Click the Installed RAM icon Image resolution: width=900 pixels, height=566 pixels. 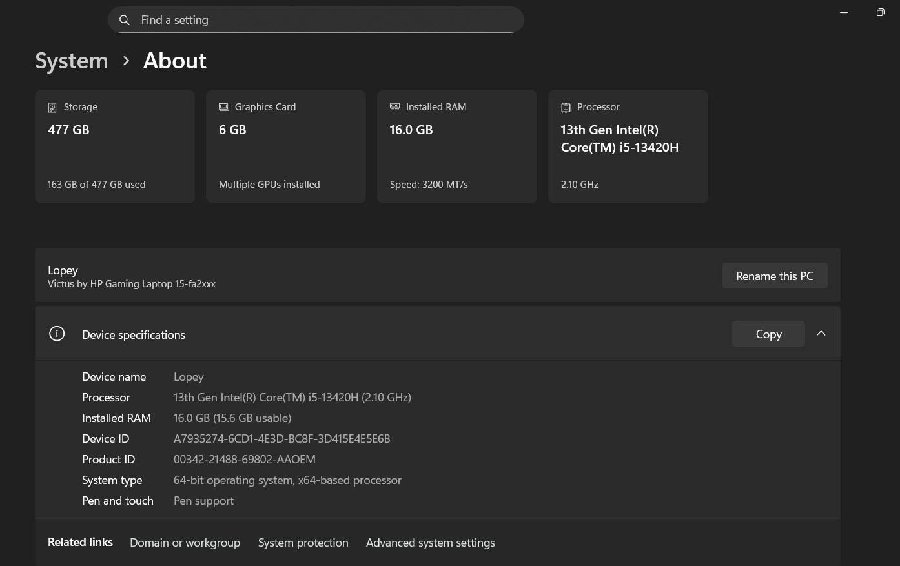pyautogui.click(x=394, y=107)
